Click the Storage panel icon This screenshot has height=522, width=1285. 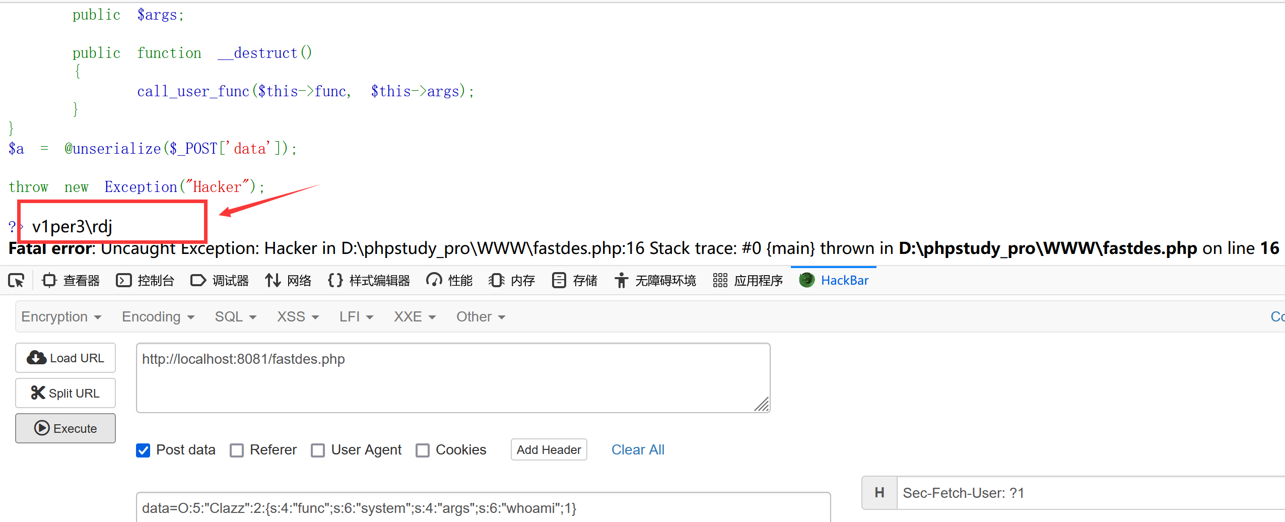(559, 280)
